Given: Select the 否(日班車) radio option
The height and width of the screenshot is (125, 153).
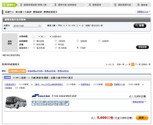Looking at the screenshot, I should [x=56, y=48].
